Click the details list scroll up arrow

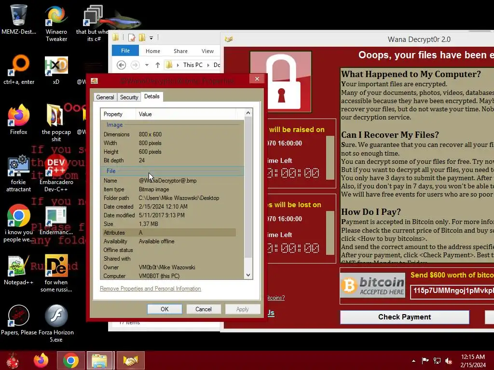click(x=248, y=113)
